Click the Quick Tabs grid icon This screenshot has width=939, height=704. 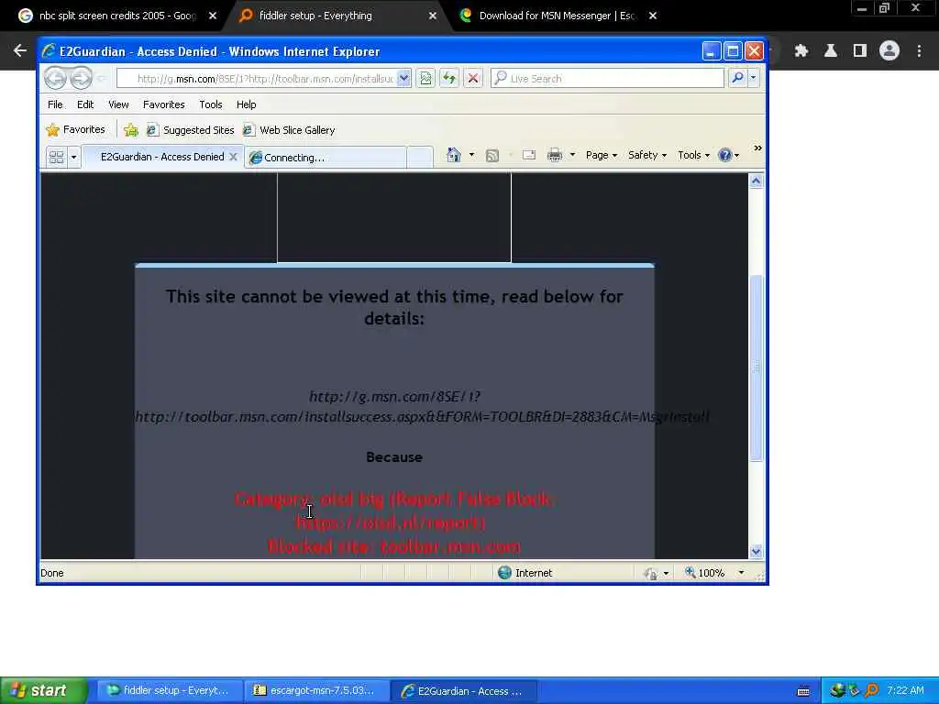57,157
